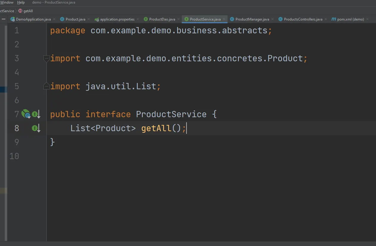Click the ProductService interface name in code
The width and height of the screenshot is (376, 246).
tap(171, 114)
